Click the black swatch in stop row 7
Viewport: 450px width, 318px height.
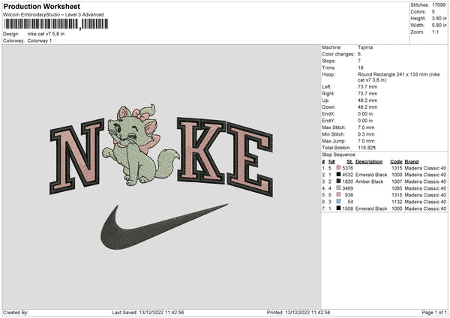339,208
